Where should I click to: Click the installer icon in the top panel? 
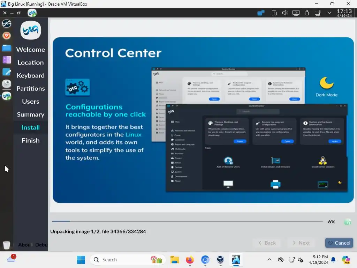click(32, 13)
